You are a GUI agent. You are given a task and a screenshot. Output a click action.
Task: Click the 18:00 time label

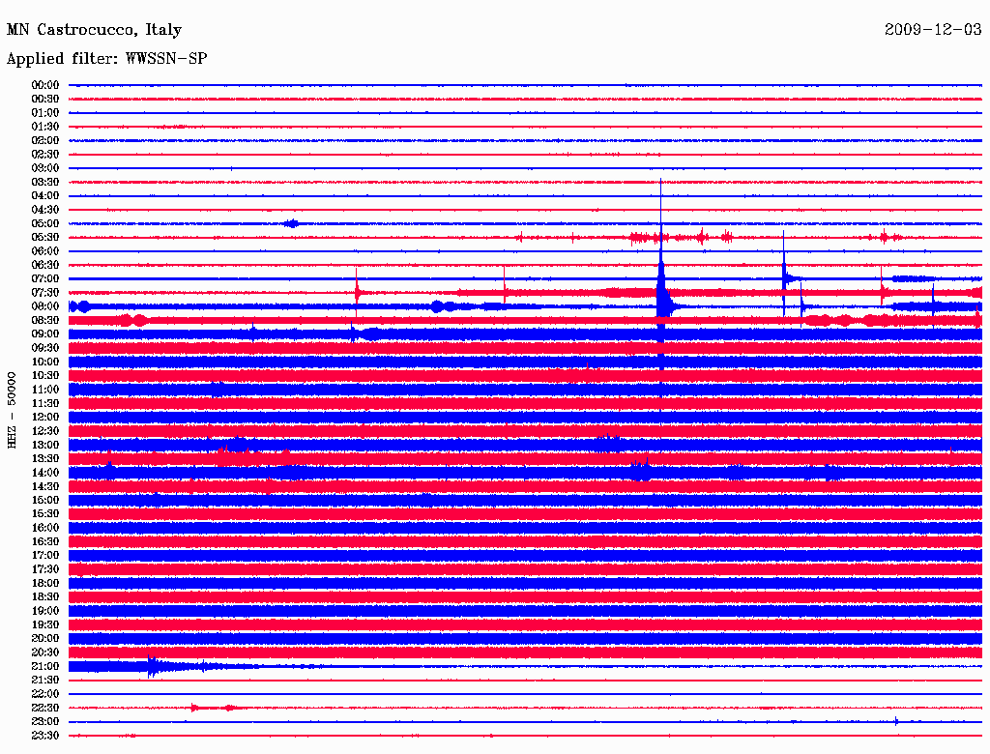(45, 583)
